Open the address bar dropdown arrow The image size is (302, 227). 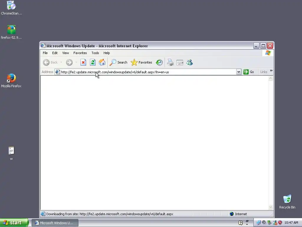[239, 72]
